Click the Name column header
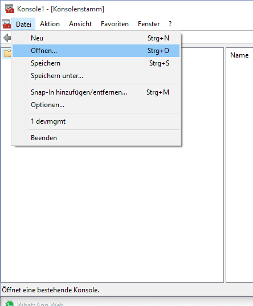The image size is (253, 306). [x=239, y=55]
